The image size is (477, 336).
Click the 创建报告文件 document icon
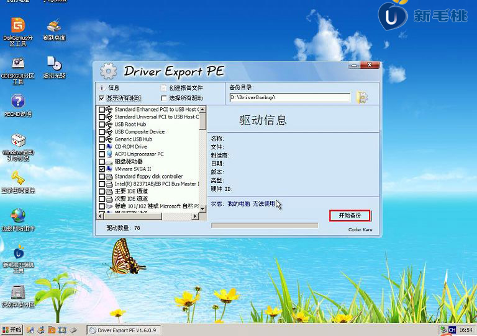[x=164, y=88]
